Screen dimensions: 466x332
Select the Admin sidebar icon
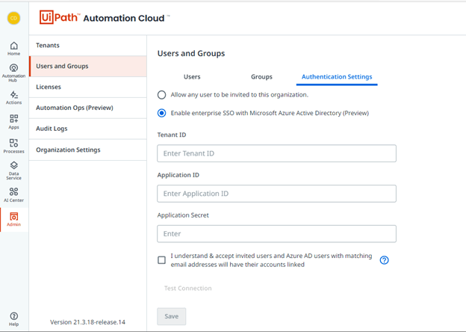click(x=13, y=220)
